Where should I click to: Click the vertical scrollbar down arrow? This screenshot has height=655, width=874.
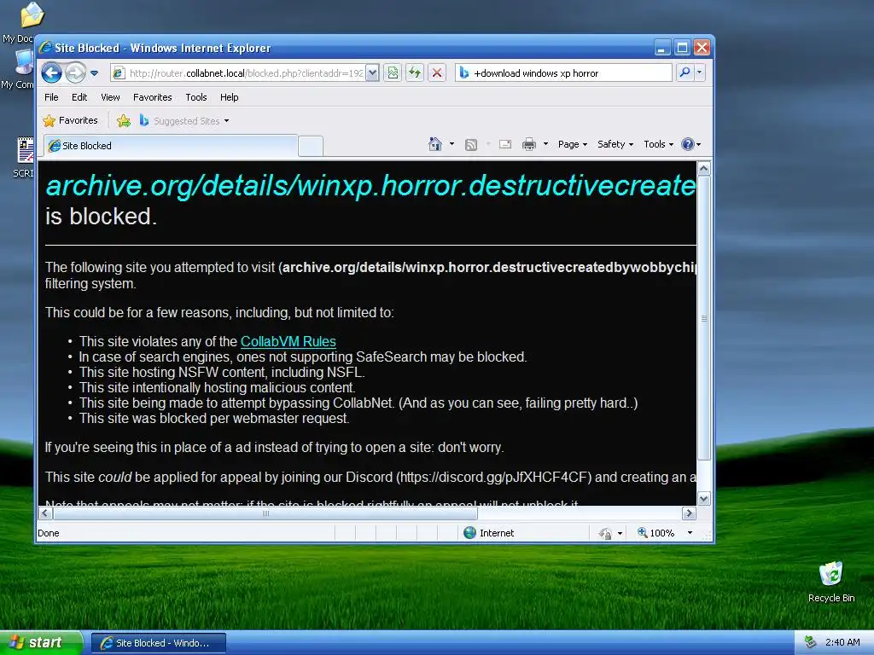704,499
